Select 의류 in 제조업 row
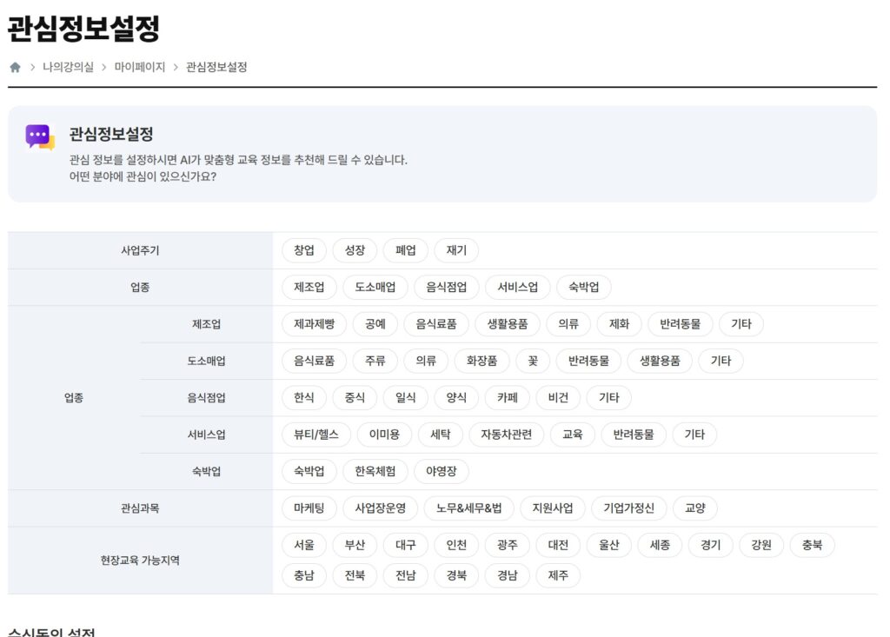890x637 pixels. pyautogui.click(x=568, y=324)
